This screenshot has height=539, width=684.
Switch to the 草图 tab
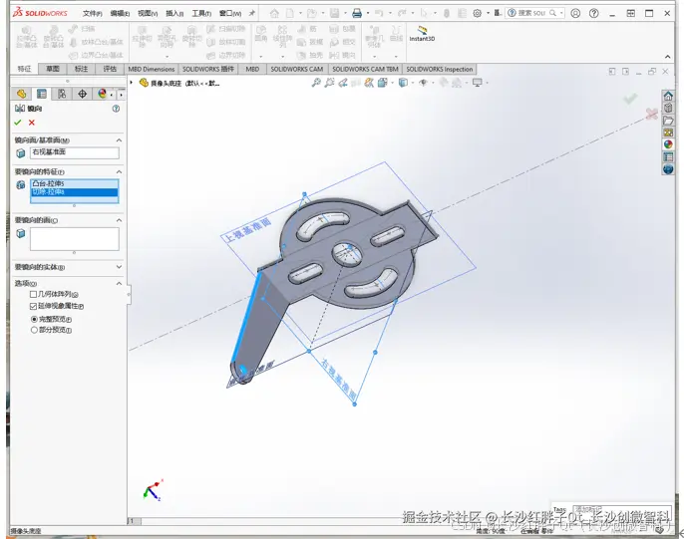53,69
